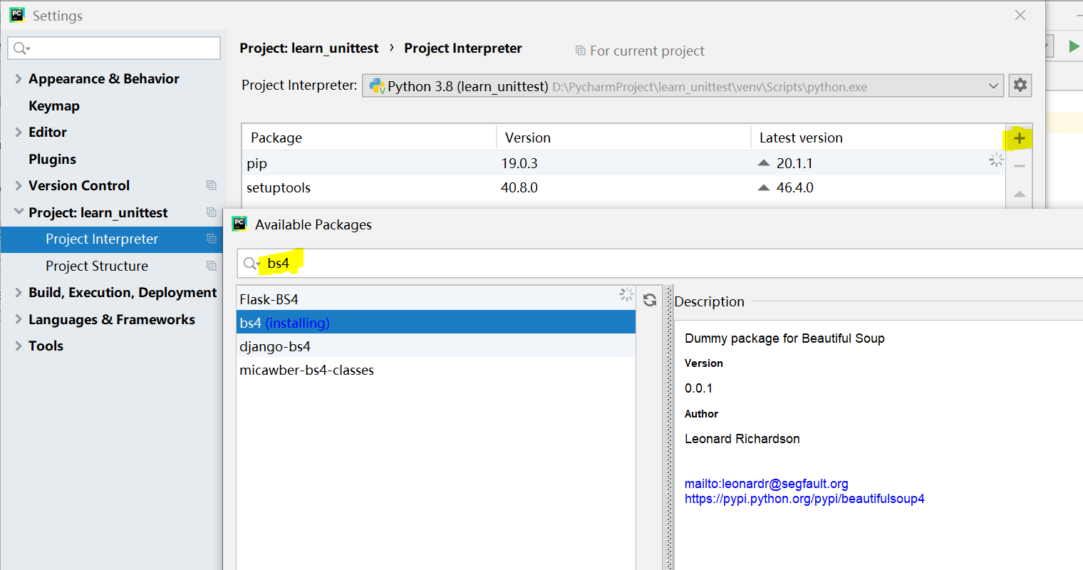Click the PyCharm logo in Available Packages title

pos(239,224)
